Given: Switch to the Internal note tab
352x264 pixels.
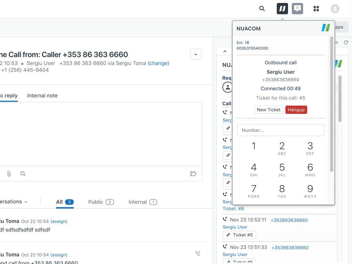Looking at the screenshot, I should (x=42, y=96).
